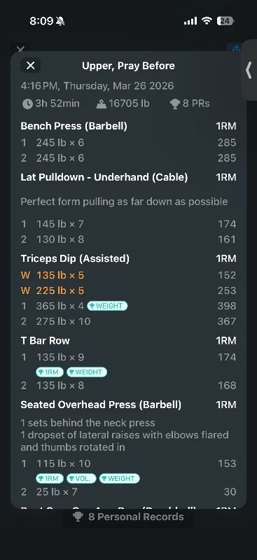Tap the weight volume icon beside 16705 lb

click(102, 104)
